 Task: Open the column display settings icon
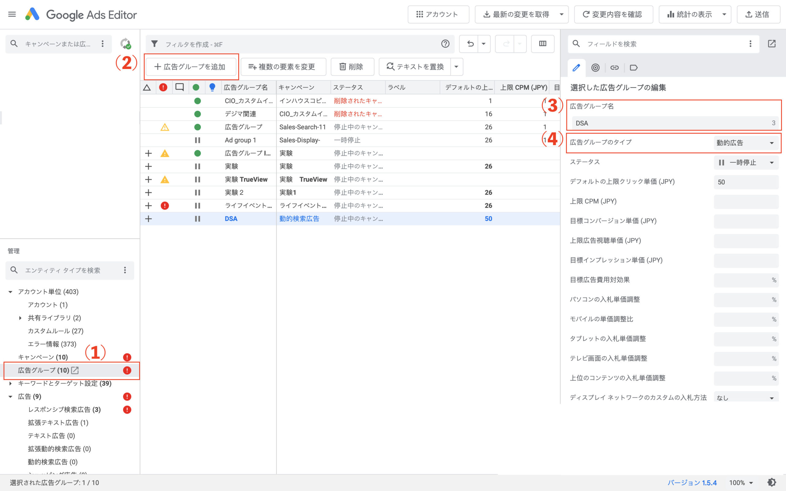point(543,44)
